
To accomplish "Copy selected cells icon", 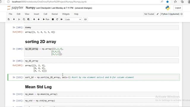I will [24, 19].
